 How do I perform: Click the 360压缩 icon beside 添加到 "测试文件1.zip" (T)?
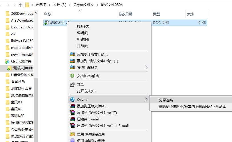click(72, 61)
